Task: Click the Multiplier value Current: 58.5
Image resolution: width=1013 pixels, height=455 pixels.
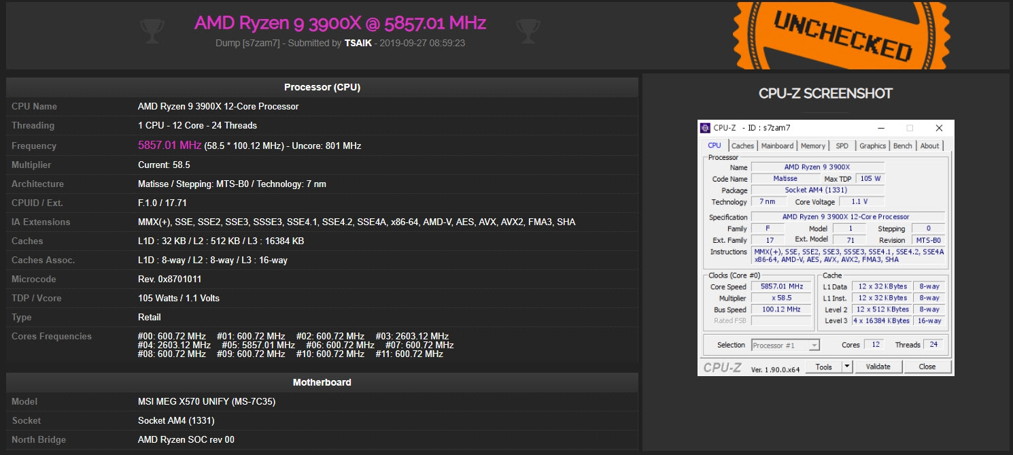Action: click(164, 165)
